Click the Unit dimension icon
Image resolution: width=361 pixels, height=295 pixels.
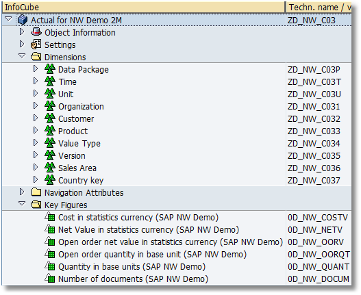point(50,94)
